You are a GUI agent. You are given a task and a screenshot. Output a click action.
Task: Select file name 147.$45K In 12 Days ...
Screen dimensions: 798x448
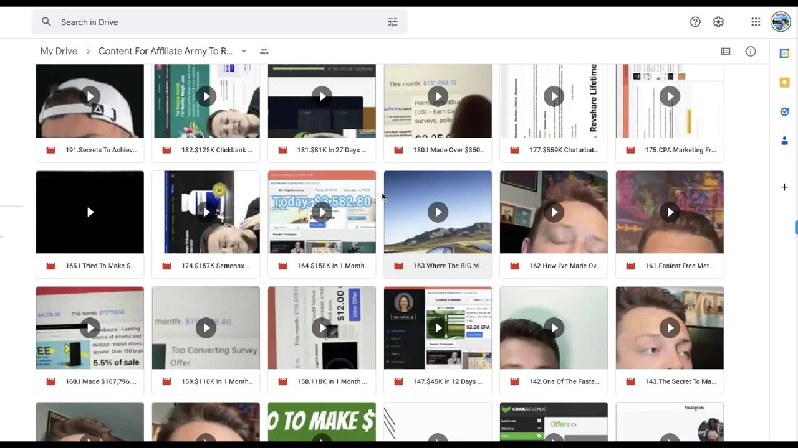point(448,381)
